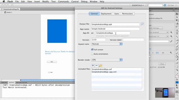179x100 pixels.
Task: Click the folder icon above Included files
Action: pyautogui.click(x=100, y=66)
